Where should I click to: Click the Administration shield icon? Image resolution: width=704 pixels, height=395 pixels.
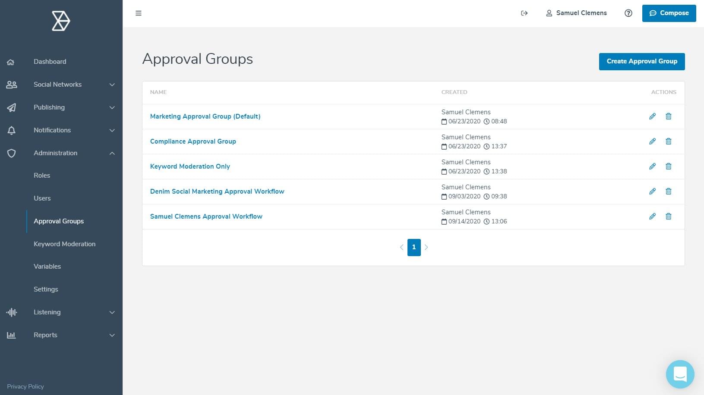12,153
